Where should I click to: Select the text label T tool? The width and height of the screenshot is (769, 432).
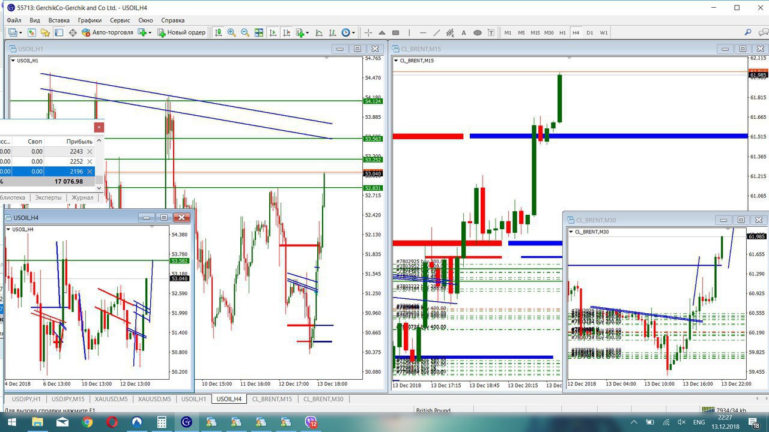point(491,32)
